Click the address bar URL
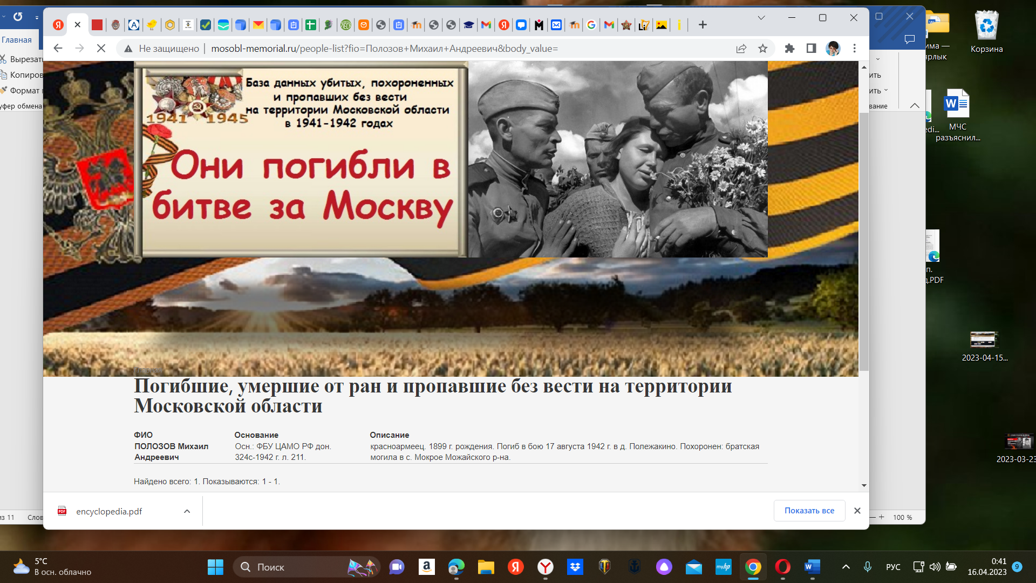Viewport: 1036px width, 583px height. [x=384, y=49]
